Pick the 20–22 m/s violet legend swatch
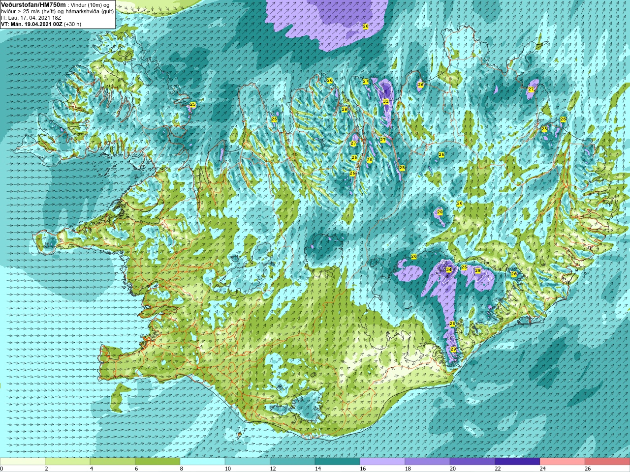Image resolution: width=630 pixels, height=472 pixels. coord(472,462)
